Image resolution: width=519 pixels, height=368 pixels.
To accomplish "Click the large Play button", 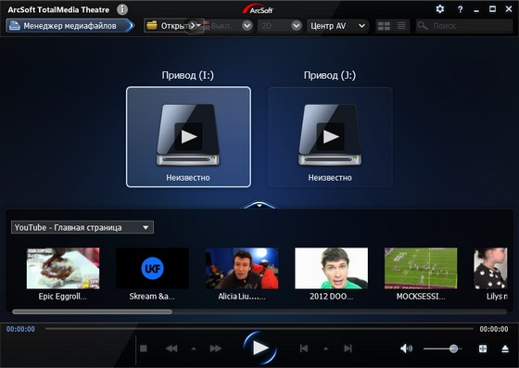I will coord(259,349).
